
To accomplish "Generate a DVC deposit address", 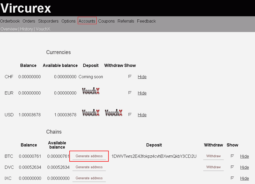I will pos(89,167).
